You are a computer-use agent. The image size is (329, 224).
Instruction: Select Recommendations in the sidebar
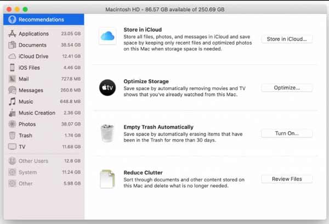44,20
